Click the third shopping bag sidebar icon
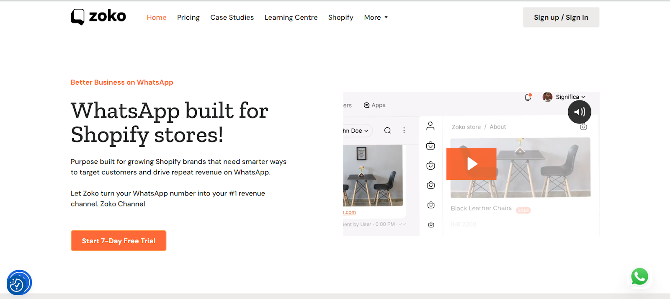Image resolution: width=670 pixels, height=299 pixels. pos(430,185)
